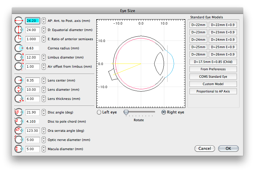Click the Cornea radius eye icon
Viewport: 255px width, 172px height.
coord(19,48)
